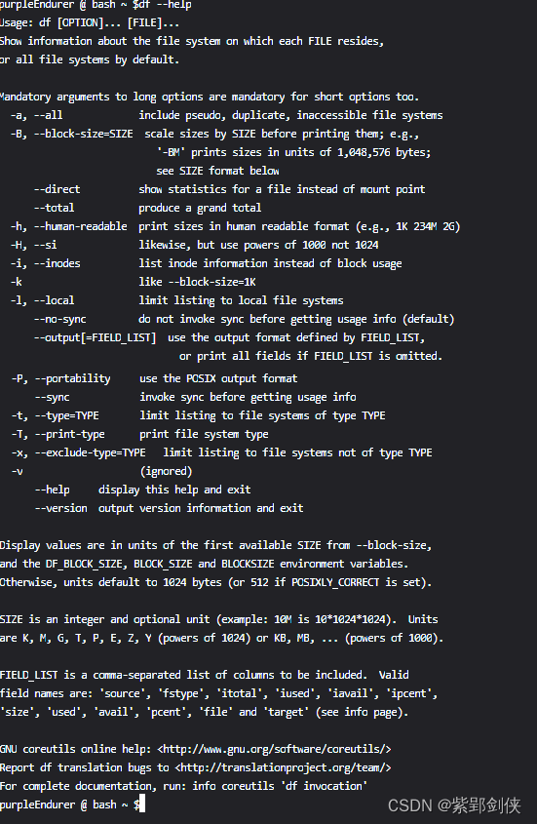Click the --version option line

click(x=169, y=508)
